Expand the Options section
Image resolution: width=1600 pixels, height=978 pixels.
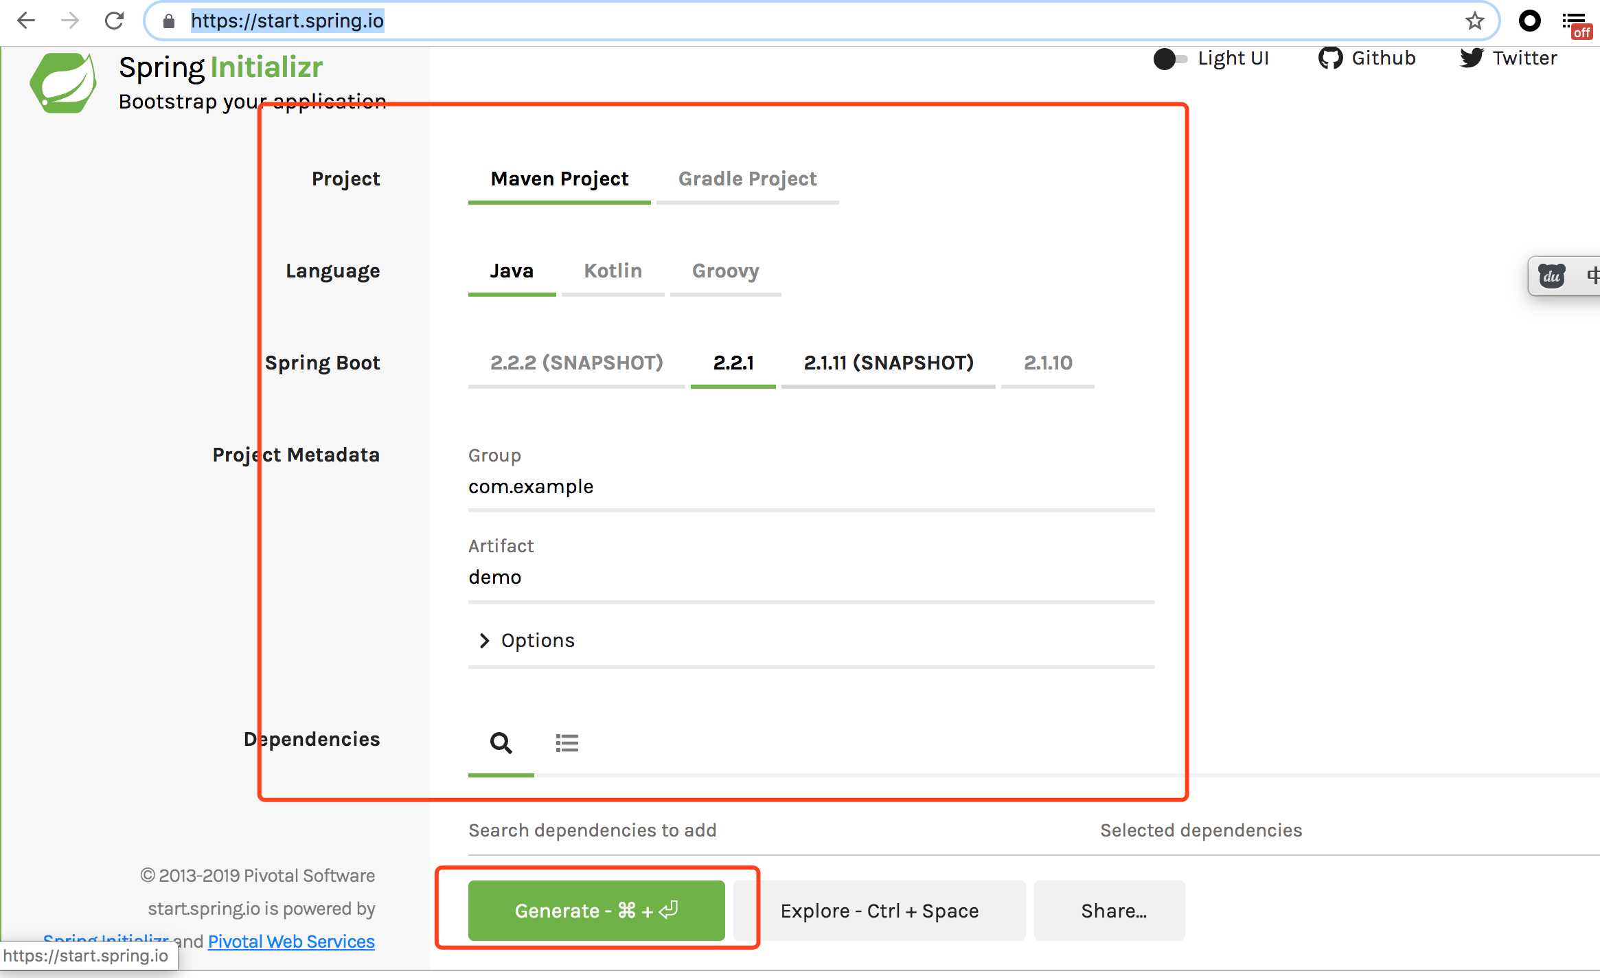click(x=526, y=641)
